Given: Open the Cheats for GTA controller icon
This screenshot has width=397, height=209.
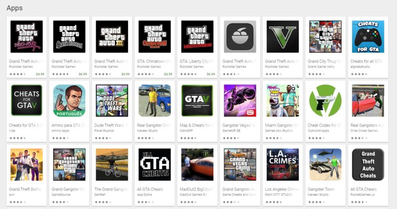Looking at the screenshot, I should [x=368, y=37].
